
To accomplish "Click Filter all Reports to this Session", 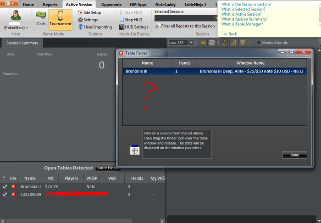I will (x=185, y=26).
